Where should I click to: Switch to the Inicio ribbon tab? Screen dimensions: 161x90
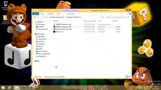click(x=42, y=14)
